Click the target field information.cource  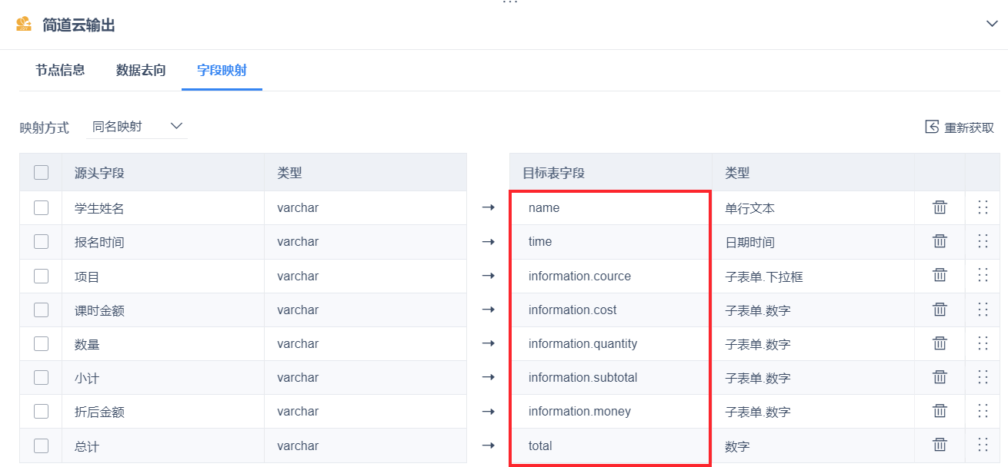(x=579, y=276)
